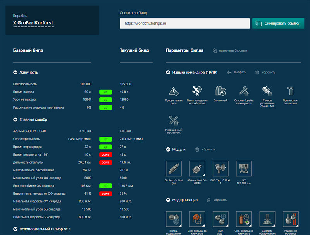Collapse the Главный калибр section

coord(15,119)
